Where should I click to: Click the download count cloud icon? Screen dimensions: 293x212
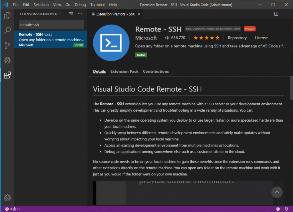[x=167, y=38]
